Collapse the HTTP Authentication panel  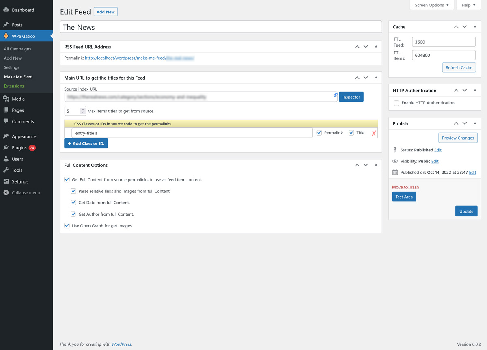click(475, 90)
